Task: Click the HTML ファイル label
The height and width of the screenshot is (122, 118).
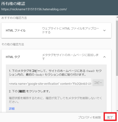Action: pyautogui.click(x=16, y=31)
